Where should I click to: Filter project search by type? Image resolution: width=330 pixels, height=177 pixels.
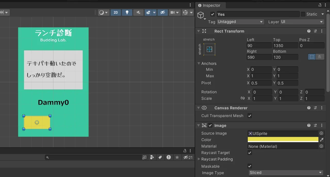[152, 157]
